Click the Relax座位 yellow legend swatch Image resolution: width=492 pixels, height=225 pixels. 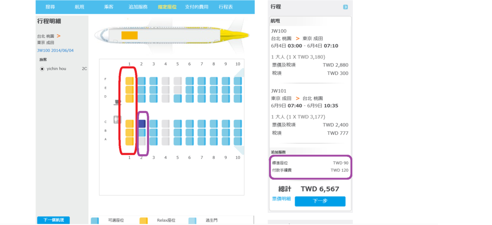point(143,221)
